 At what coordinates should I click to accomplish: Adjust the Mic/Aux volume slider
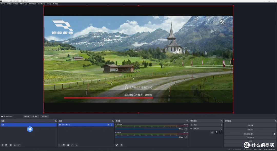point(148,129)
